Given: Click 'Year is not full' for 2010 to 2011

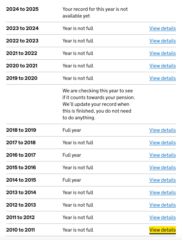Looking at the screenshot, I should pos(78,230).
